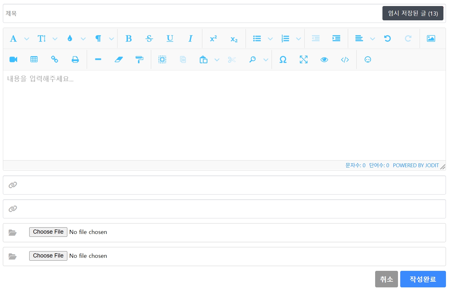
Task: Expand the text alignment options arrow
Action: click(x=373, y=39)
